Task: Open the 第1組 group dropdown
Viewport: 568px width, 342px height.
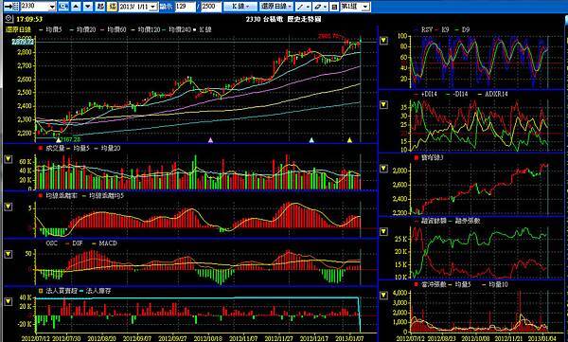Action: (x=365, y=7)
